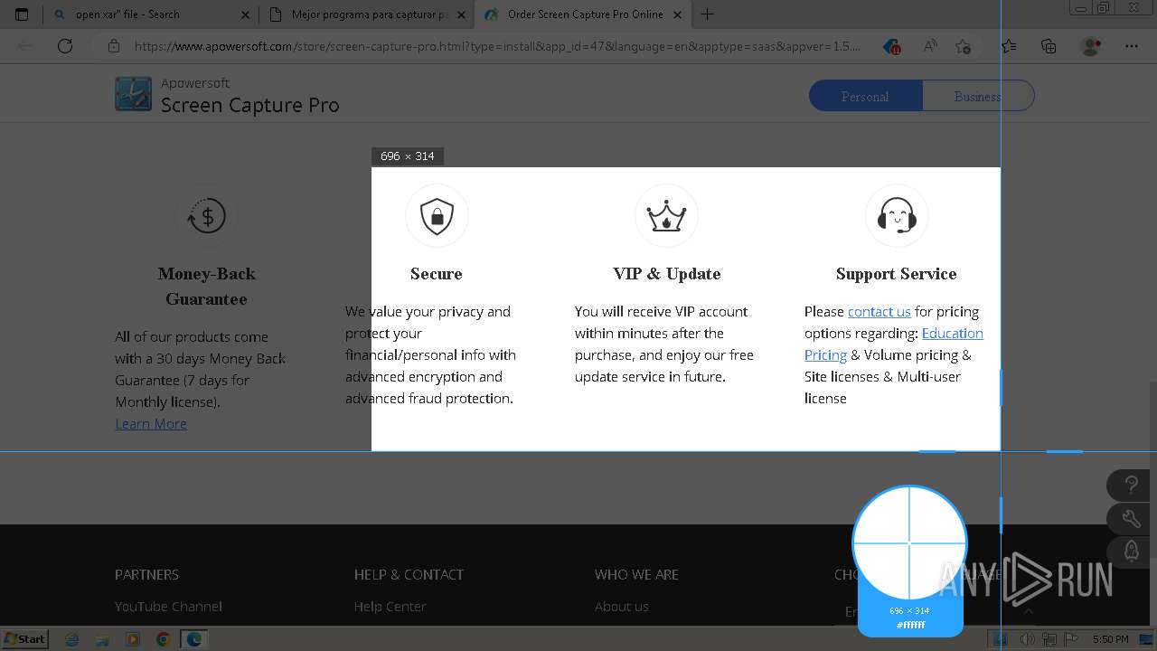This screenshot has height=651, width=1157.
Task: Open the About us footer link
Action: [622, 606]
